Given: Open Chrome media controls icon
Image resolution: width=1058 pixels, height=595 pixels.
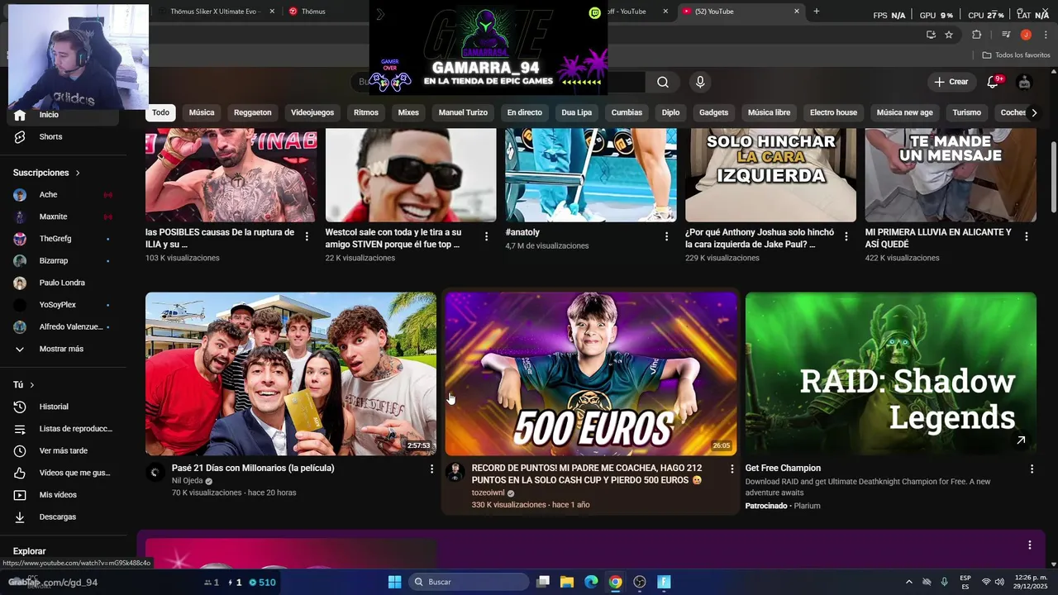Looking at the screenshot, I should coord(1006,35).
